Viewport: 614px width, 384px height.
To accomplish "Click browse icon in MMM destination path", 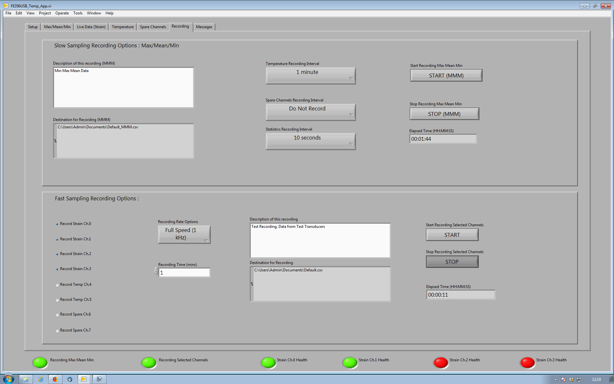I will click(55, 141).
